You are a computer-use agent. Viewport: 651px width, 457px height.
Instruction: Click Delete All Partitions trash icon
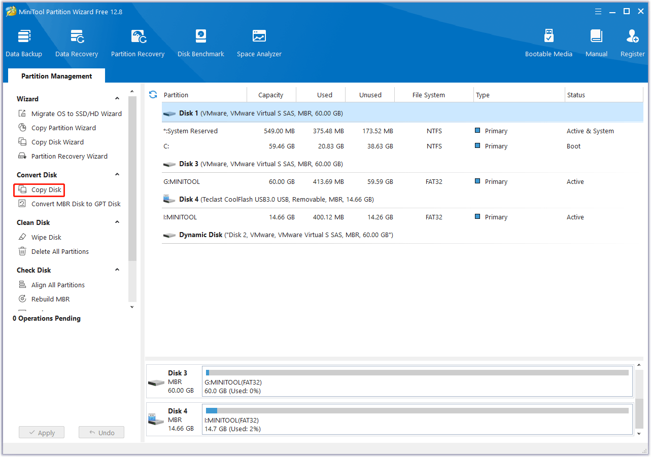[x=22, y=251]
